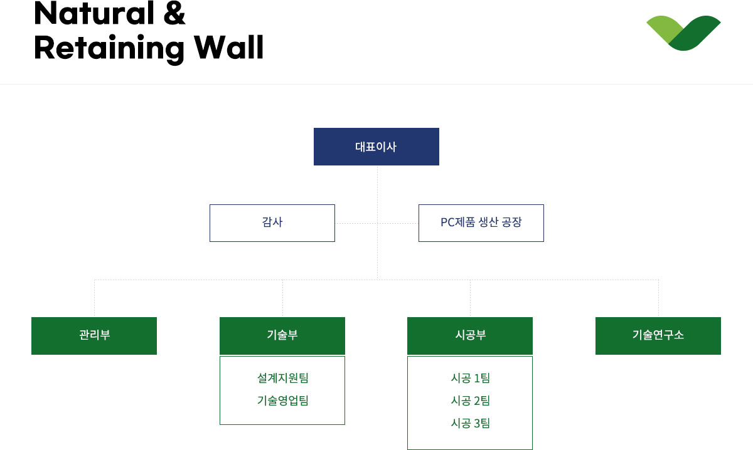Viewport: 753px width, 450px height.
Task: Click the green leaf logo icon
Action: [683, 33]
